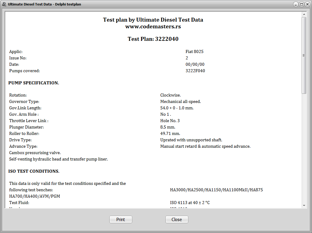Click 'Self-venting hydraulic head' line
This screenshot has height=233, width=312.
pos(58,159)
